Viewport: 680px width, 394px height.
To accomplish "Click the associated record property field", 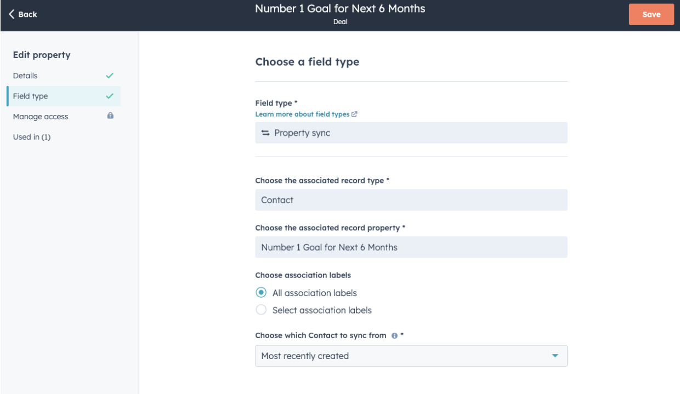I will pyautogui.click(x=411, y=247).
